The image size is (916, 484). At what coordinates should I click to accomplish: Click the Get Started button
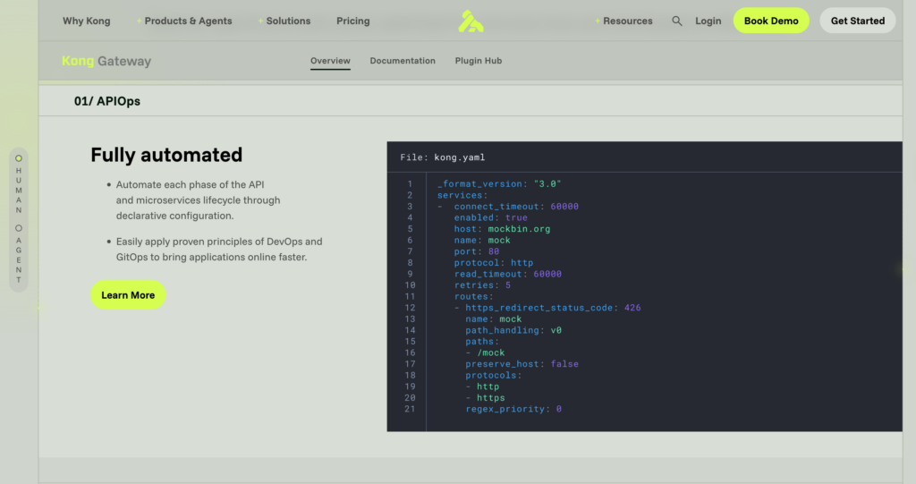pyautogui.click(x=858, y=21)
